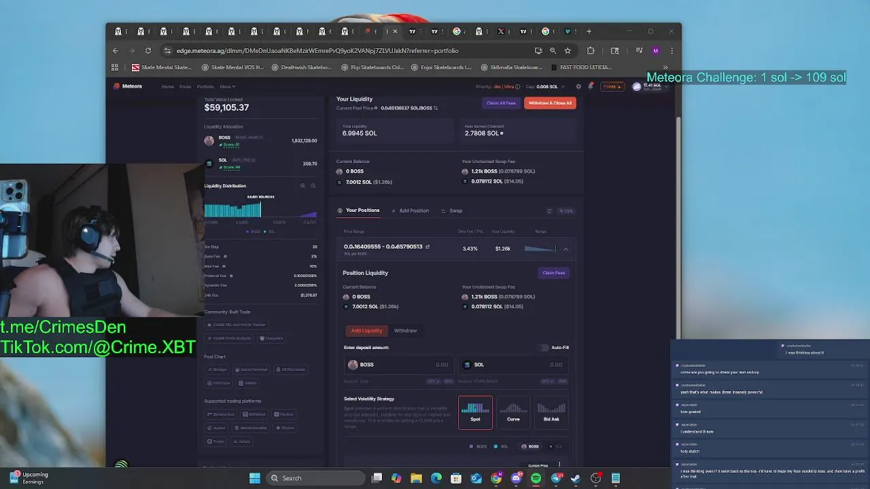The height and width of the screenshot is (489, 870).
Task: Click Withdraw & Close All button
Action: [x=550, y=103]
